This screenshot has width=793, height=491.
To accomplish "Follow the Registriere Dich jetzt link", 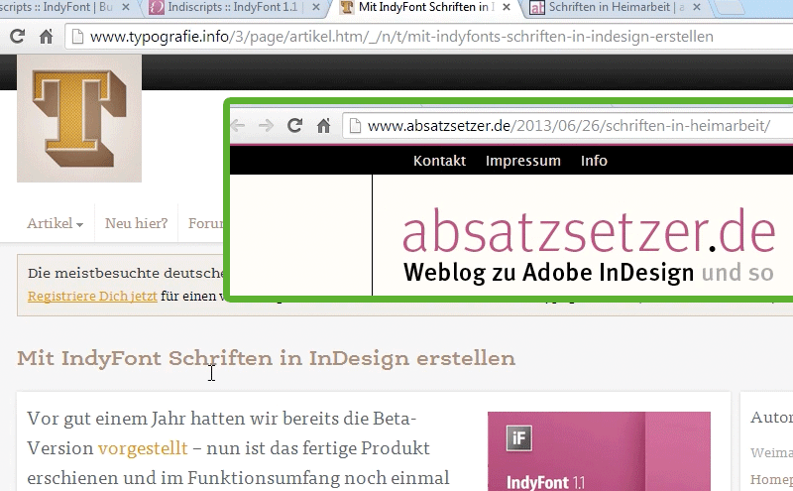I will coord(92,296).
